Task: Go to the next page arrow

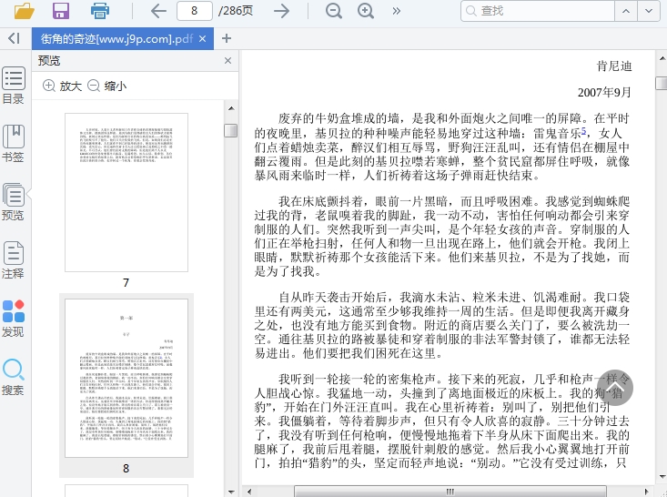Action: [281, 11]
